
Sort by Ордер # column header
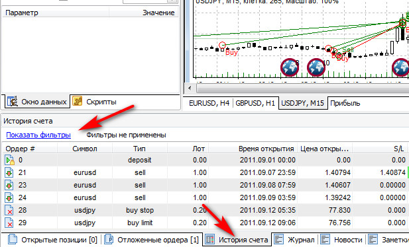tap(29, 149)
